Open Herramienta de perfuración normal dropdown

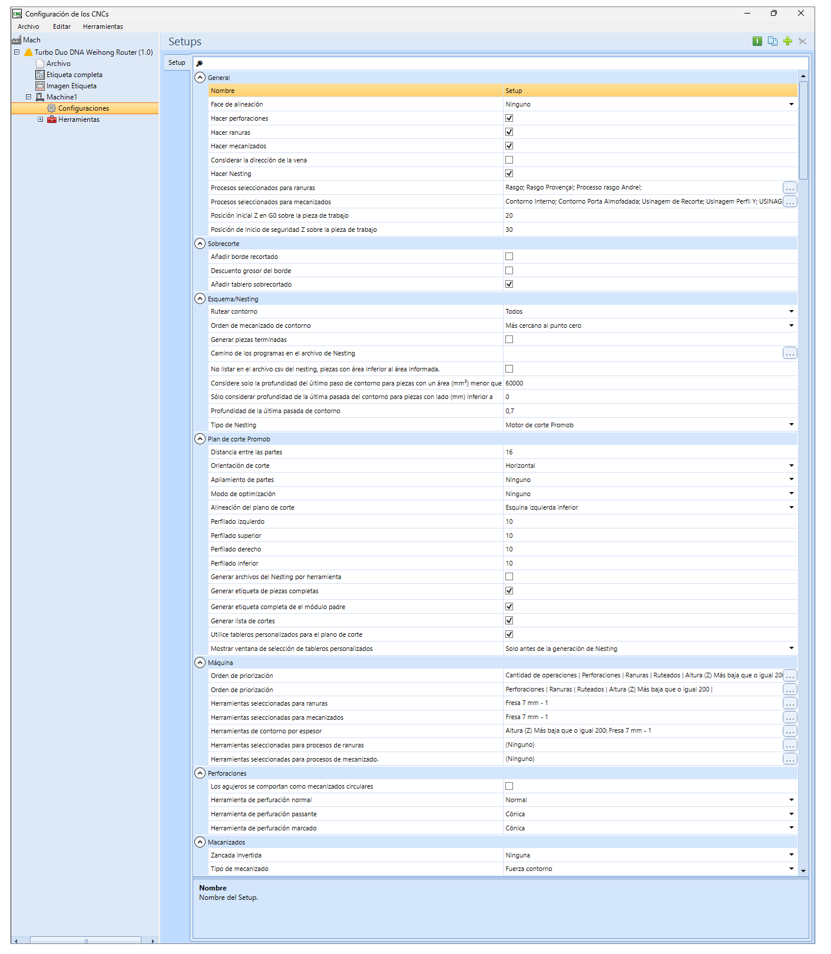pyautogui.click(x=791, y=800)
